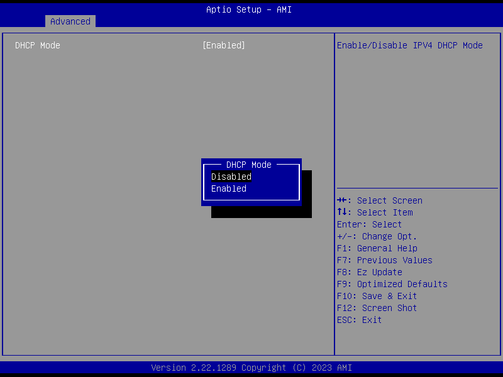Click F8: Ez Update
The width and height of the screenshot is (503, 377).
[370, 272]
